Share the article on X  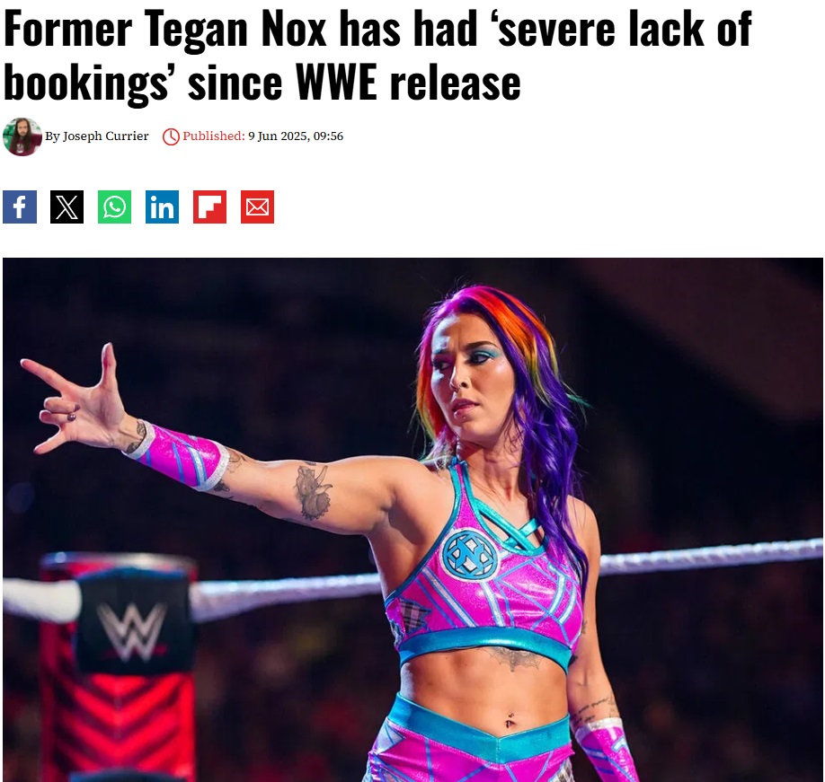coord(67,207)
